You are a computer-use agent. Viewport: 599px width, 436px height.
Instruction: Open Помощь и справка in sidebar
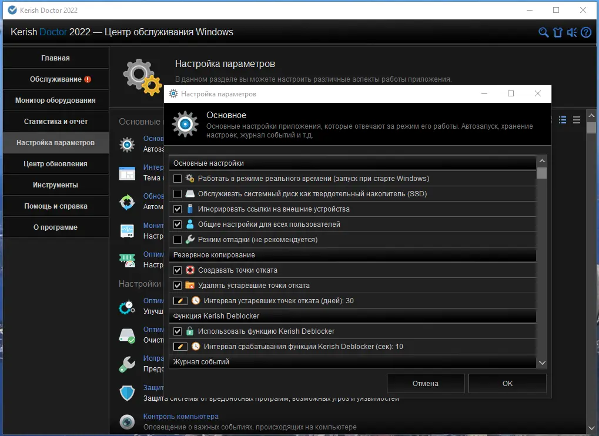pyautogui.click(x=56, y=206)
